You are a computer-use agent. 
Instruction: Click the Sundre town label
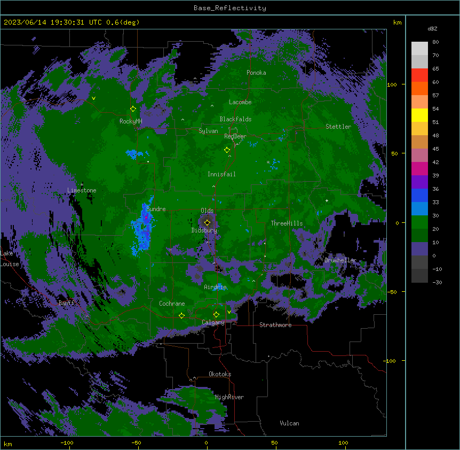[156, 209]
